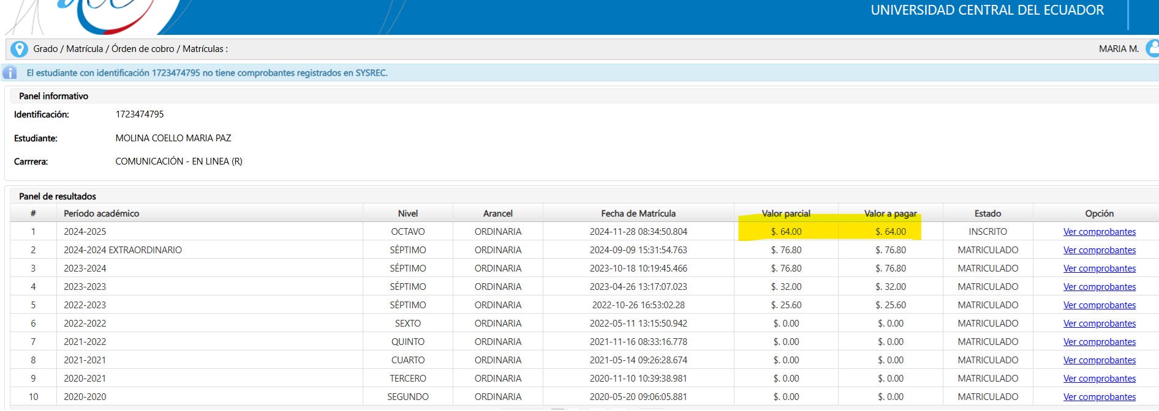Click the Panel de resultados heading
This screenshot has width=1159, height=411.
point(58,196)
